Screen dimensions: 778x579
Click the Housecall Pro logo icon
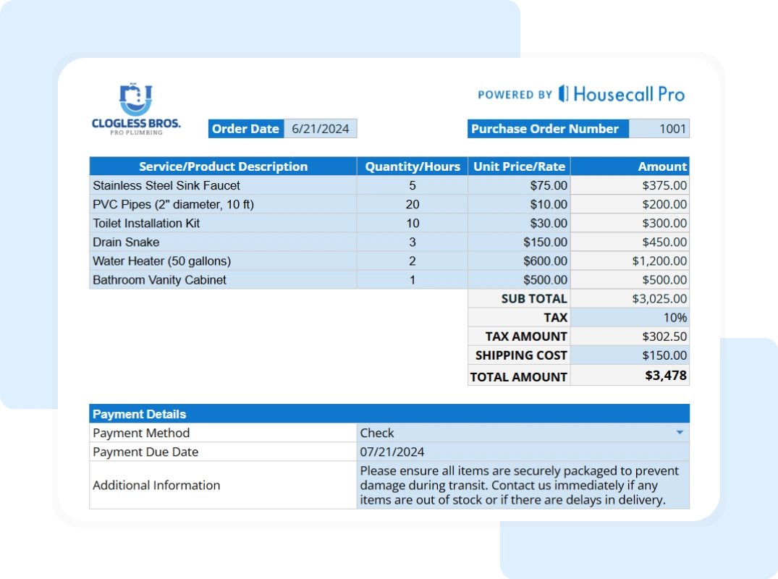click(563, 94)
